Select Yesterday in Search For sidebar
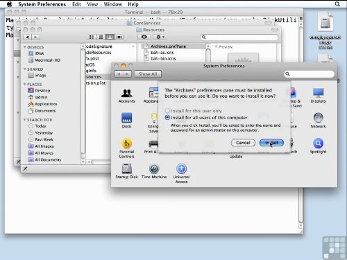 40,132
